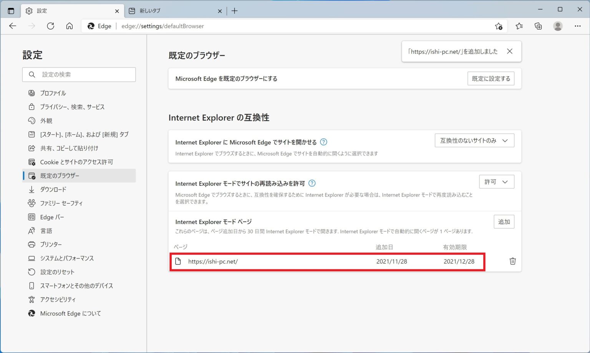Dismiss the ishi-pc.net added notification

coord(510,51)
